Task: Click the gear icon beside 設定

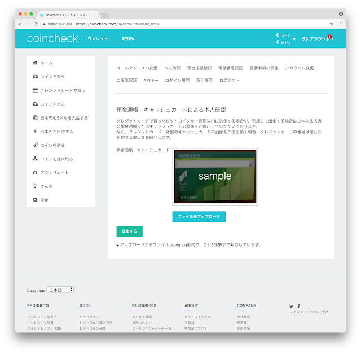Action: click(35, 200)
